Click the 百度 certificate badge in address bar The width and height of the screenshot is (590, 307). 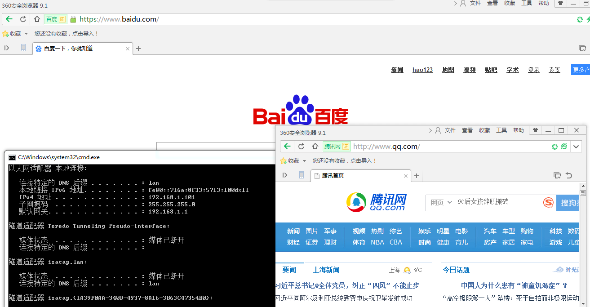click(x=56, y=19)
